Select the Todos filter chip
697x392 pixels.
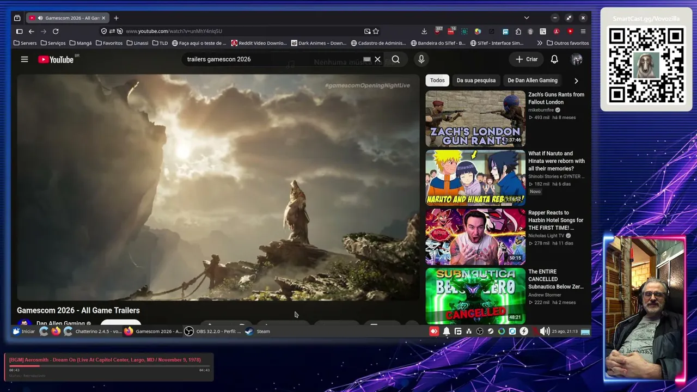437,81
